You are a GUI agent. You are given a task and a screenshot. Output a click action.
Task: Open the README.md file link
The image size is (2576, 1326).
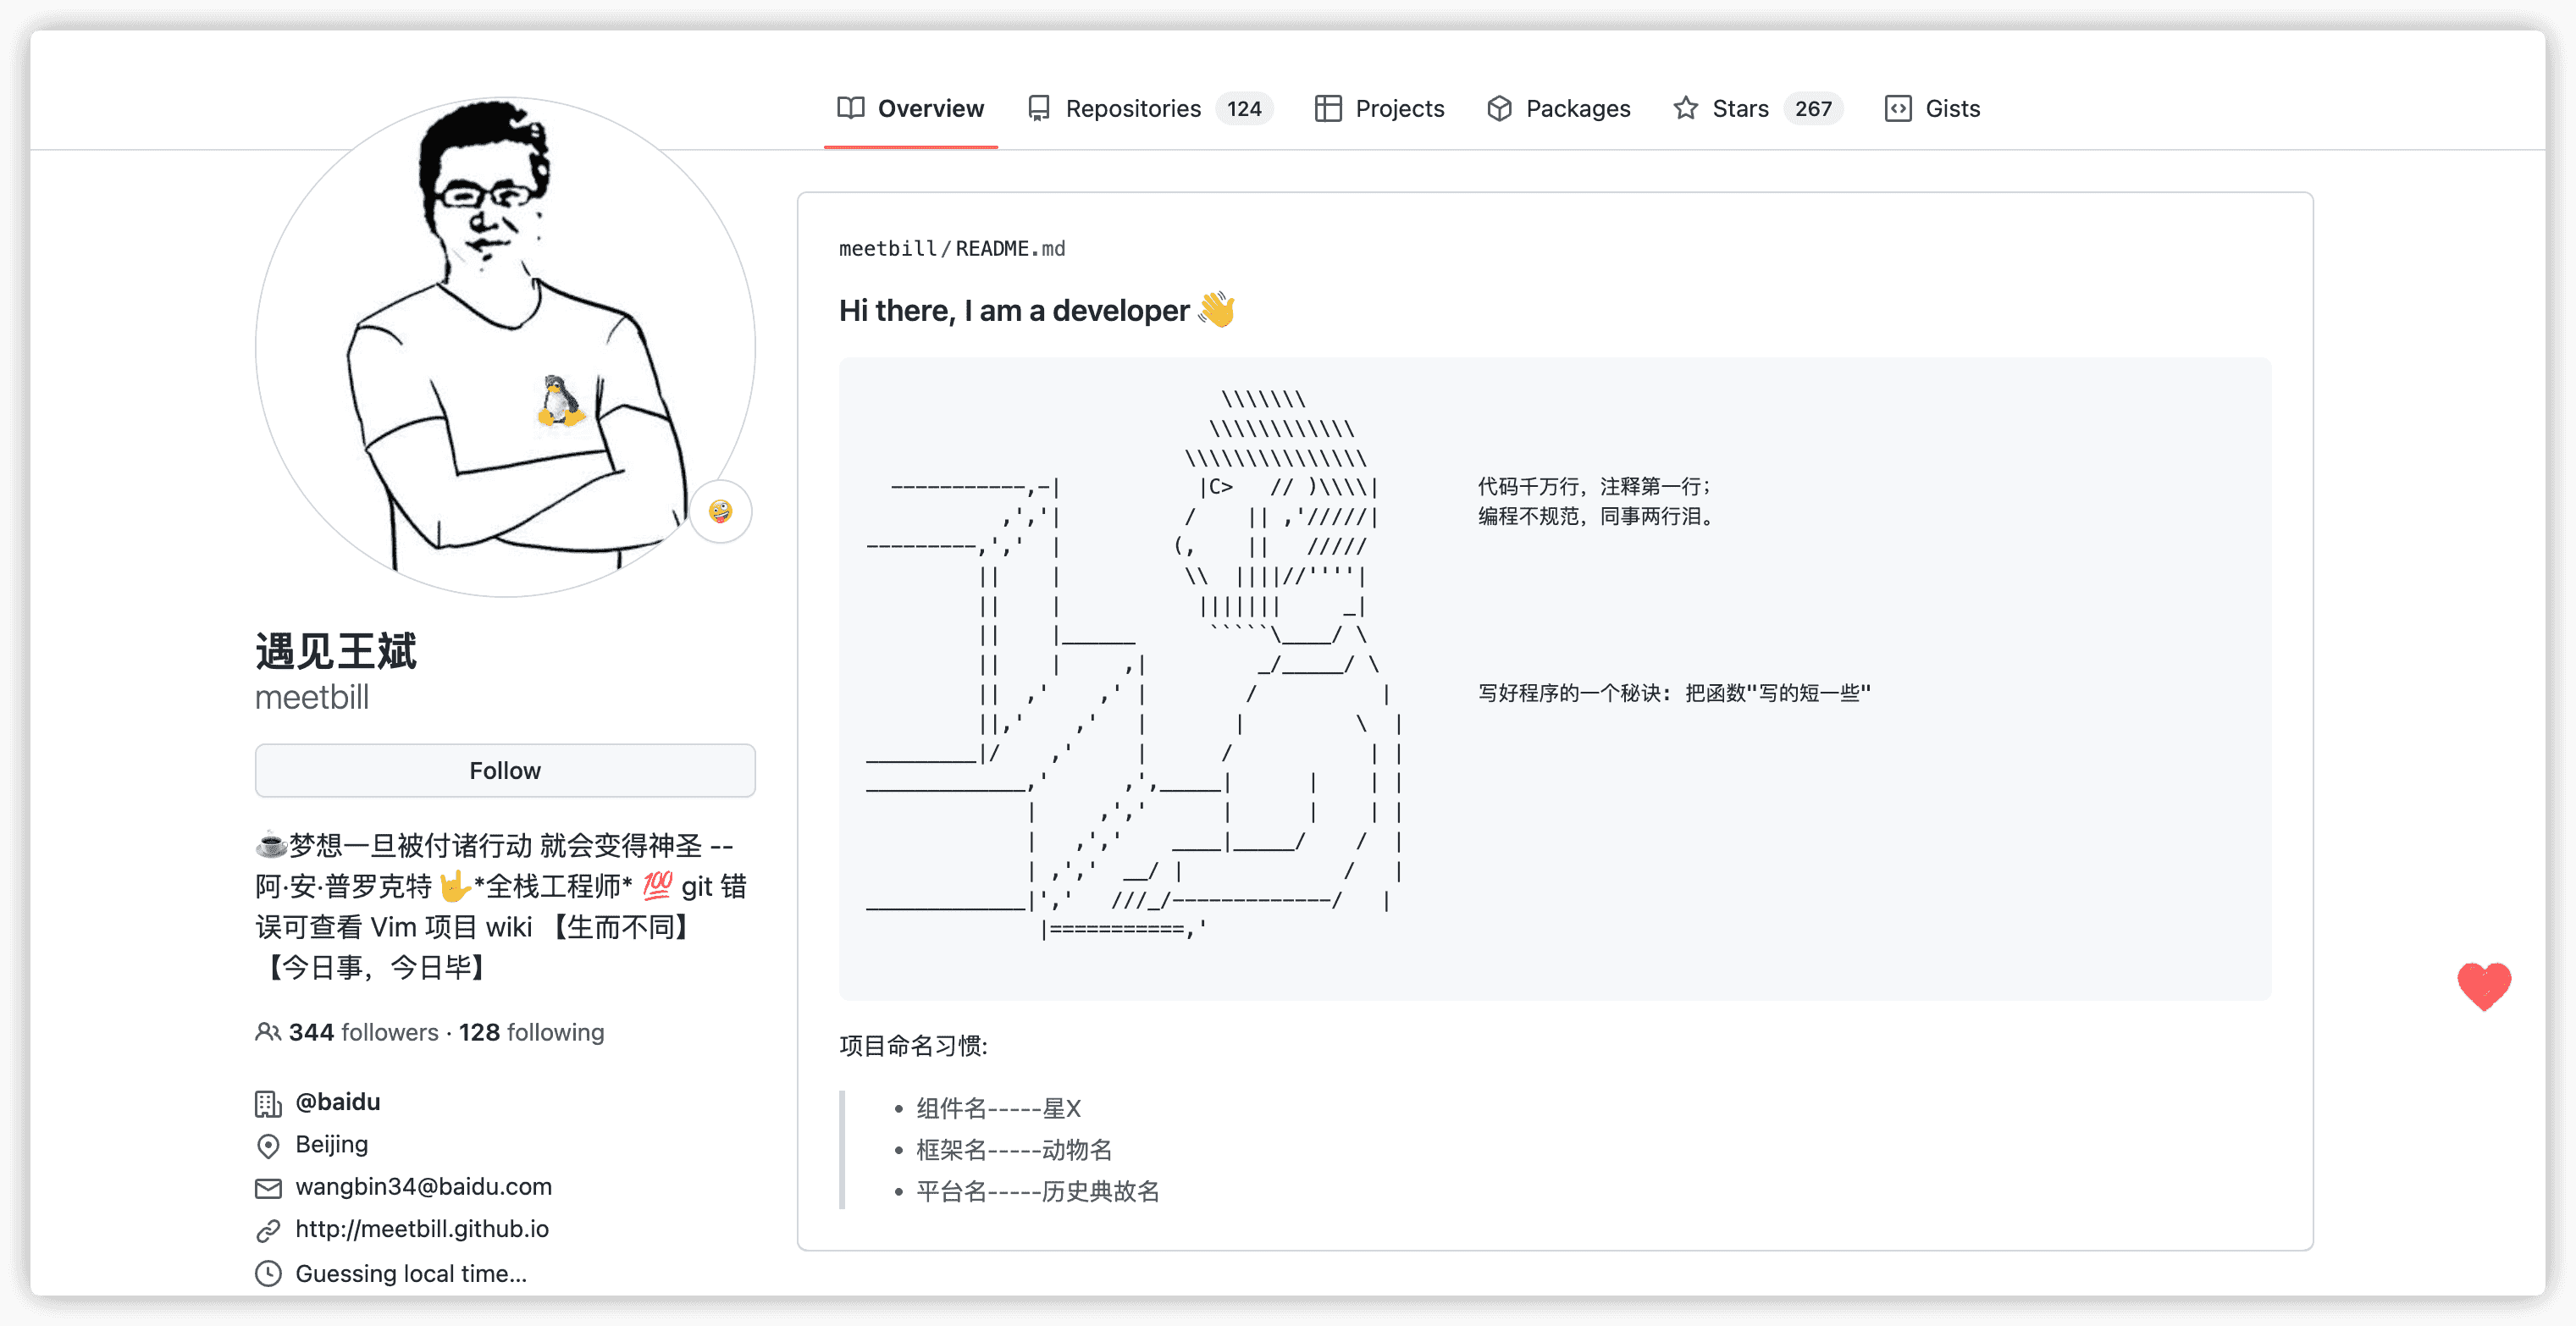[1009, 248]
